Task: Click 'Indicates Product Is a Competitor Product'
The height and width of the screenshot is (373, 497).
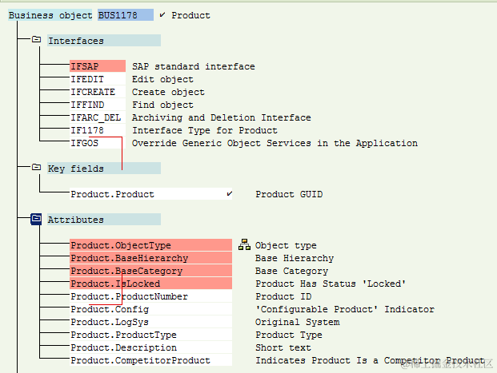Action: click(x=370, y=361)
